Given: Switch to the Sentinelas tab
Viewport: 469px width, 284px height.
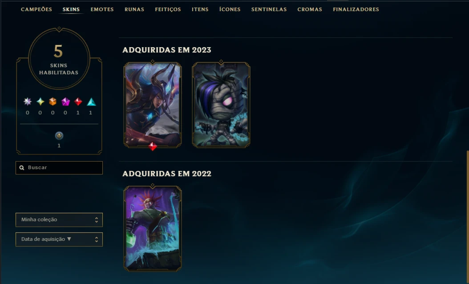Looking at the screenshot, I should pos(269,9).
